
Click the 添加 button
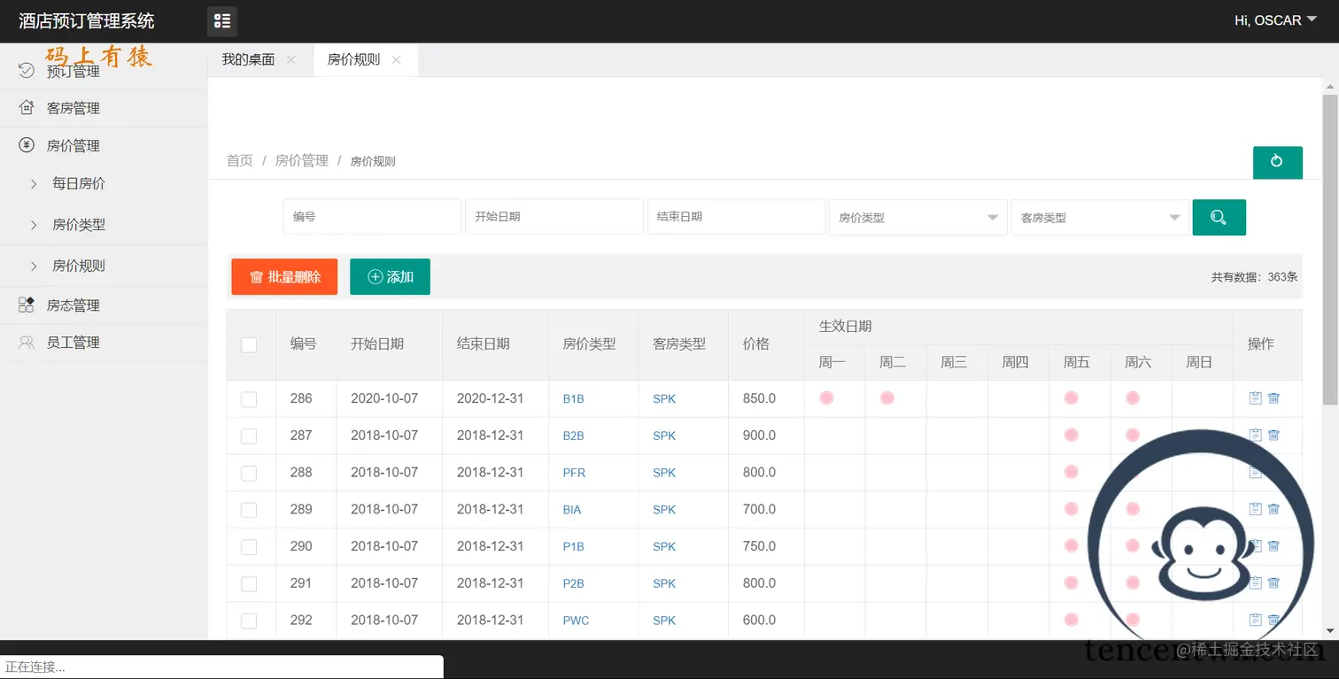click(390, 277)
